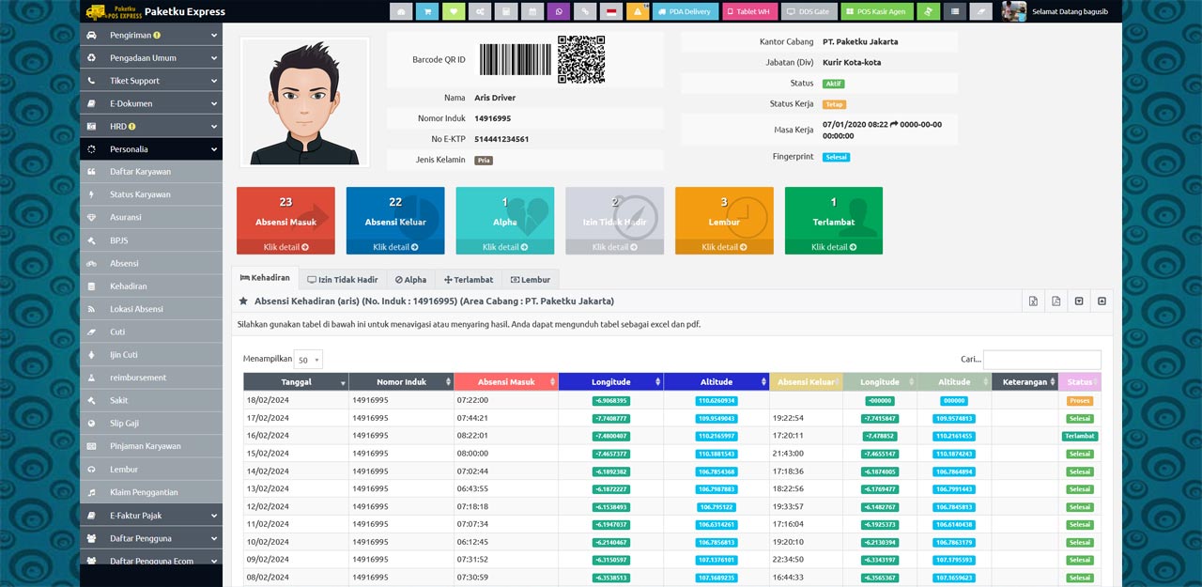
Task: Switch to the Terlambat tab
Action: point(469,280)
